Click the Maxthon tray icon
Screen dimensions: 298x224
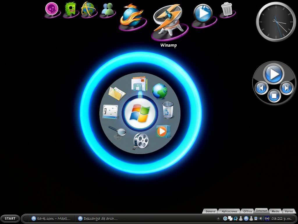246,218
